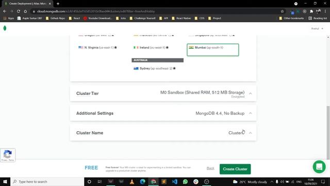The width and height of the screenshot is (330, 186).
Task: Open the Github Repo bookmark folder
Action: pos(55,19)
